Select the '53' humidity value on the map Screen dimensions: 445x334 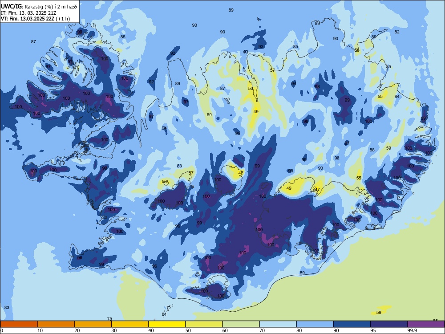pos(164,181)
